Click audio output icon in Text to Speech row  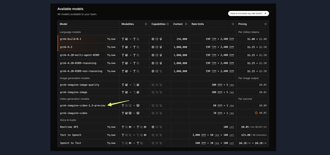145,135
